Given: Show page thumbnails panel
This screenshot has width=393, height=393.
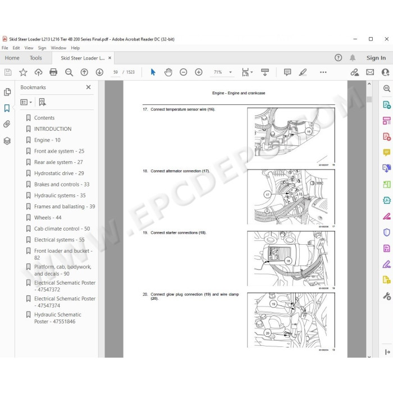Looking at the screenshot, I should coord(7,92).
